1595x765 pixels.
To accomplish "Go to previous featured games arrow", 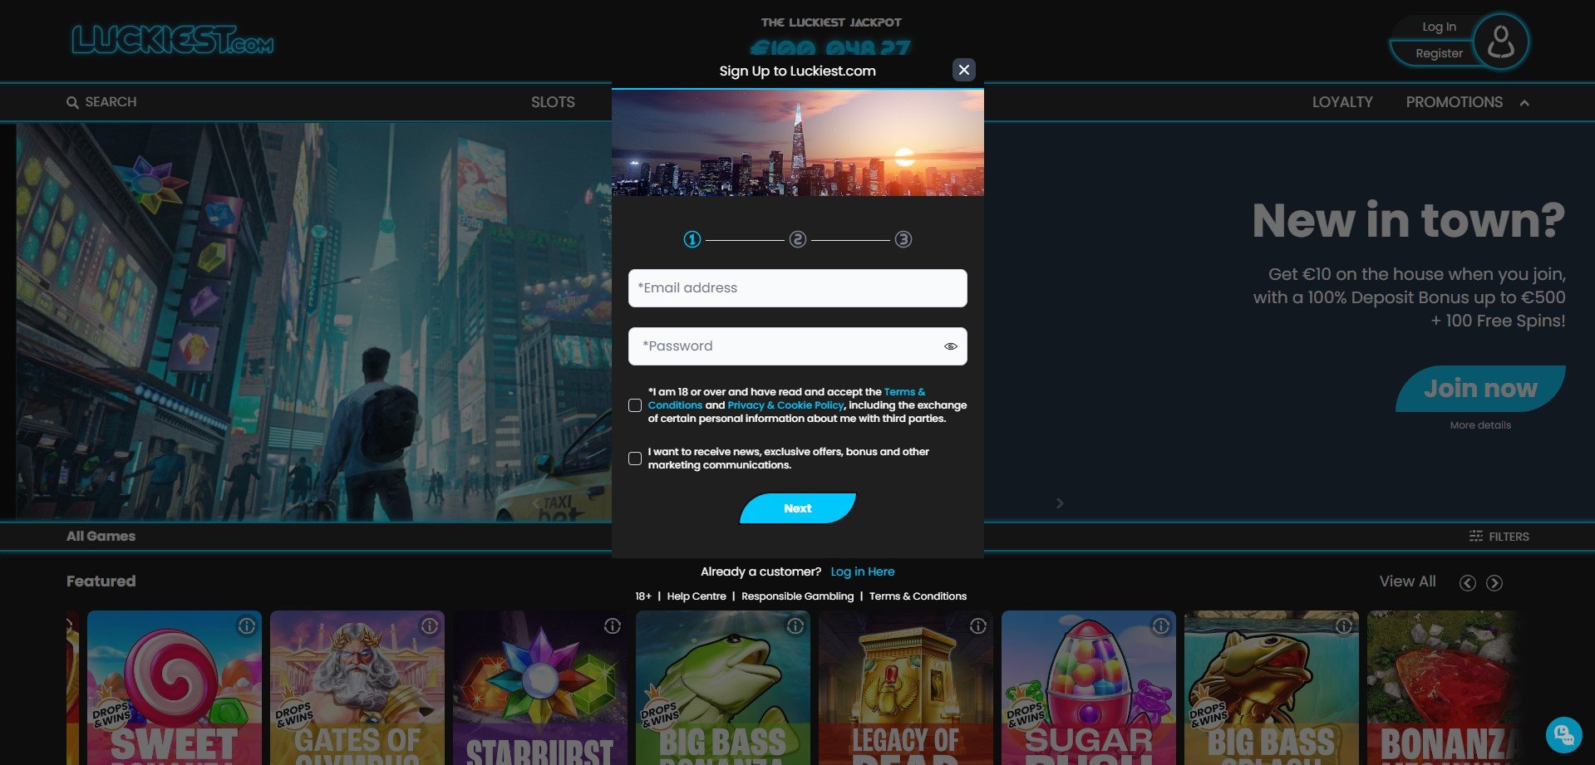I will click(1468, 583).
